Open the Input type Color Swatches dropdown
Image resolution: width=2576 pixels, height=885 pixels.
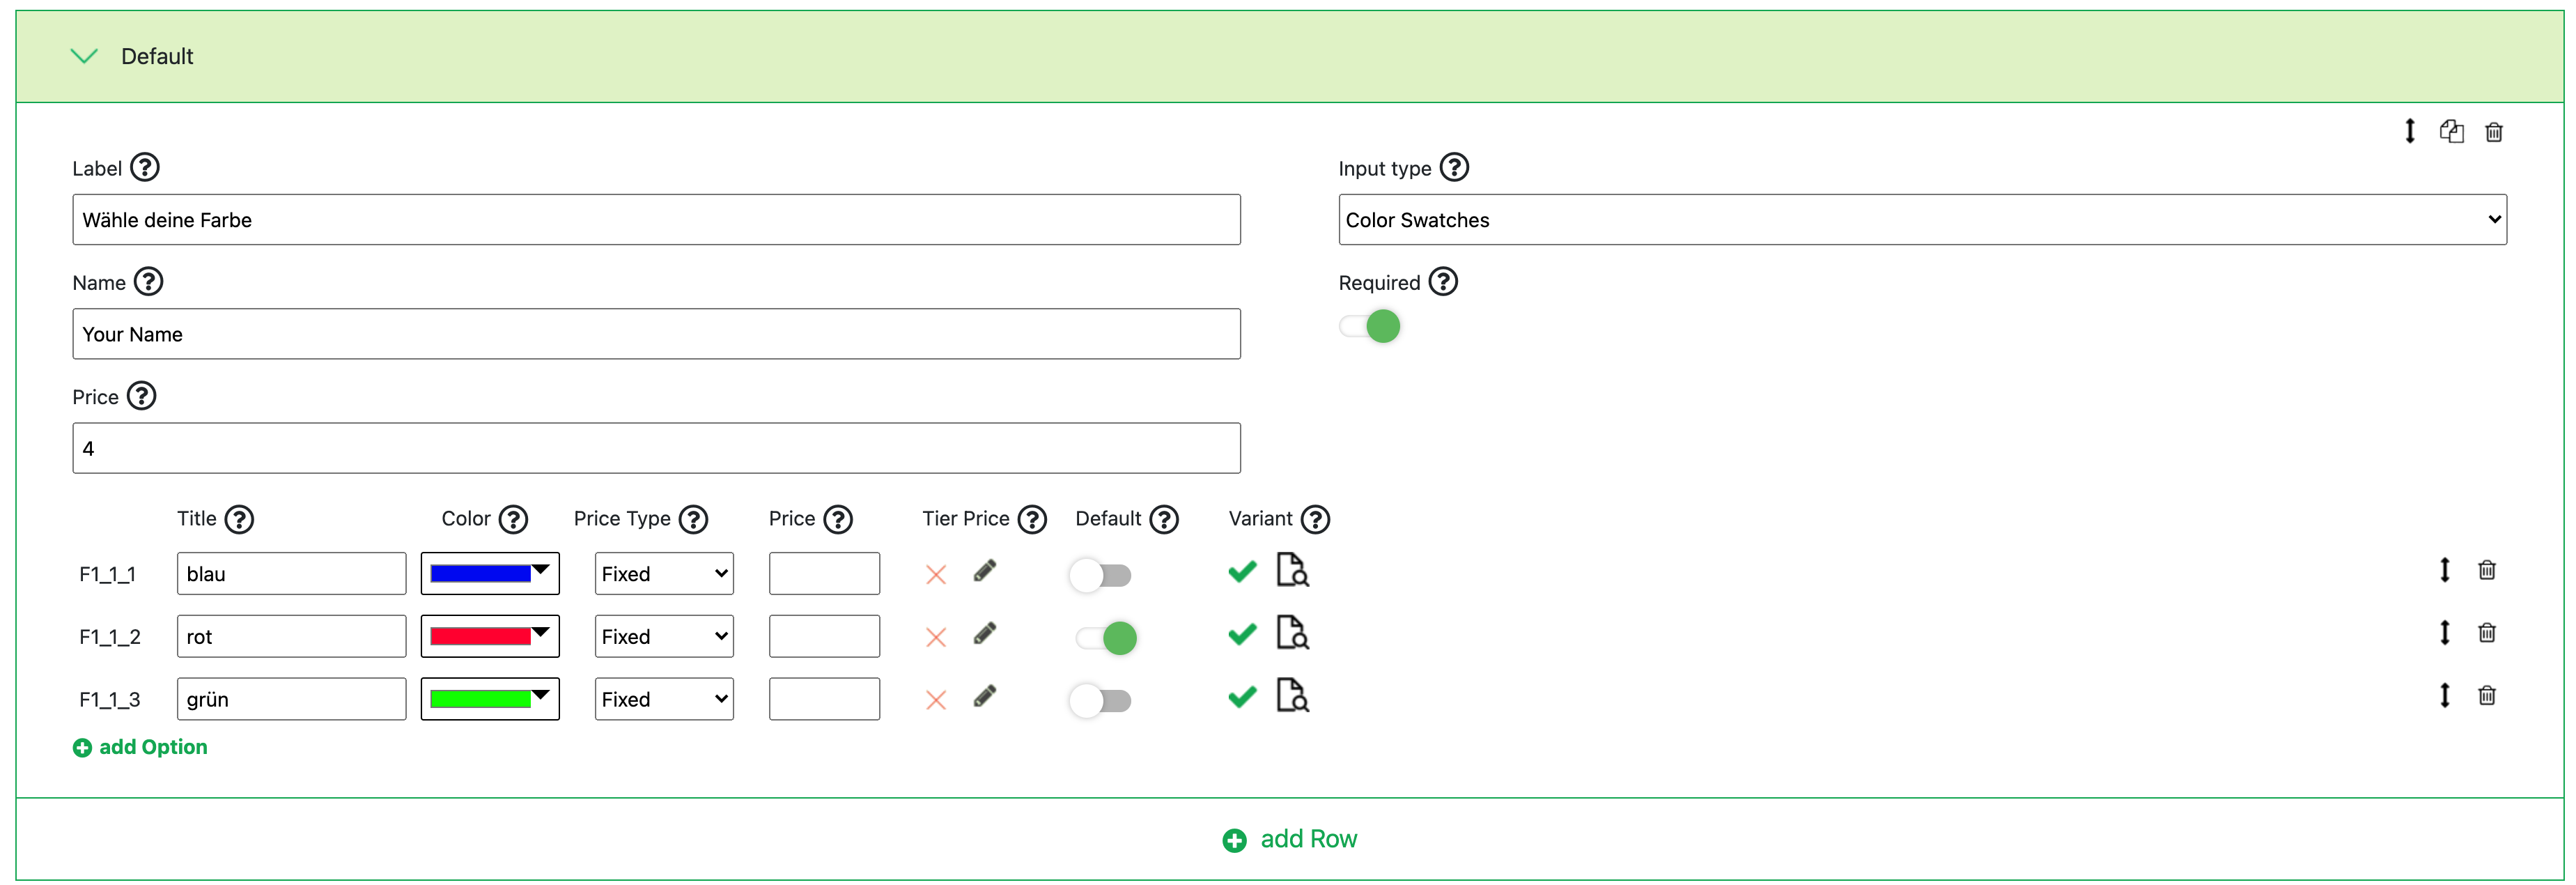point(1921,220)
